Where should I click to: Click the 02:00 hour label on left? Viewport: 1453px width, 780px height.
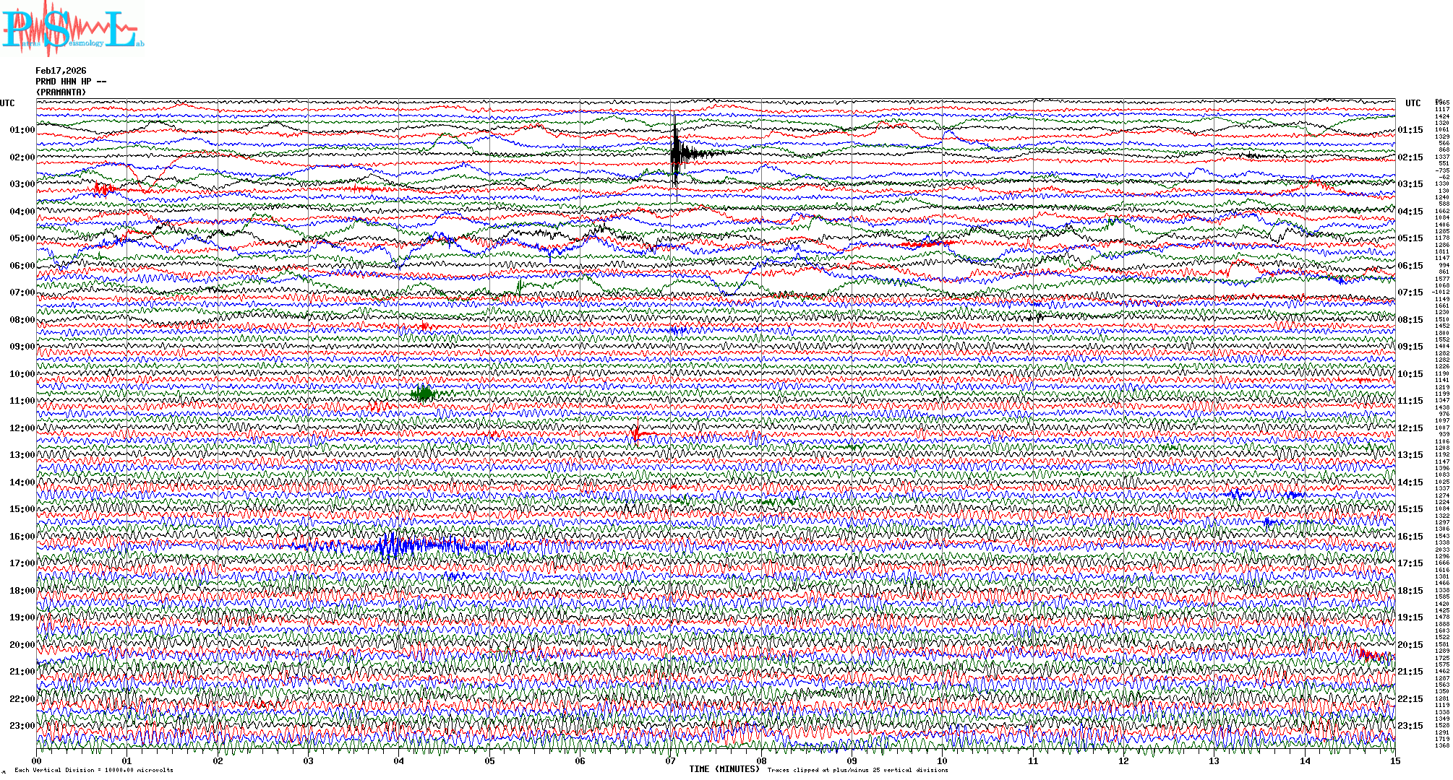(22, 157)
